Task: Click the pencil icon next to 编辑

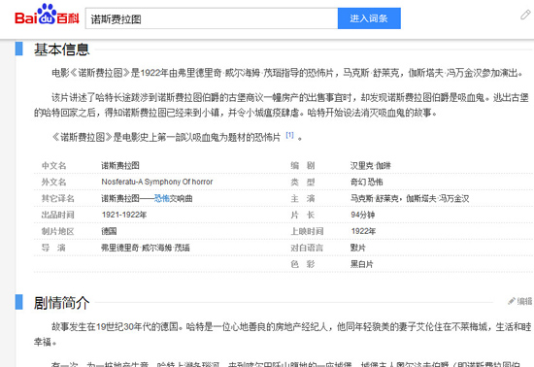Action: [x=512, y=301]
